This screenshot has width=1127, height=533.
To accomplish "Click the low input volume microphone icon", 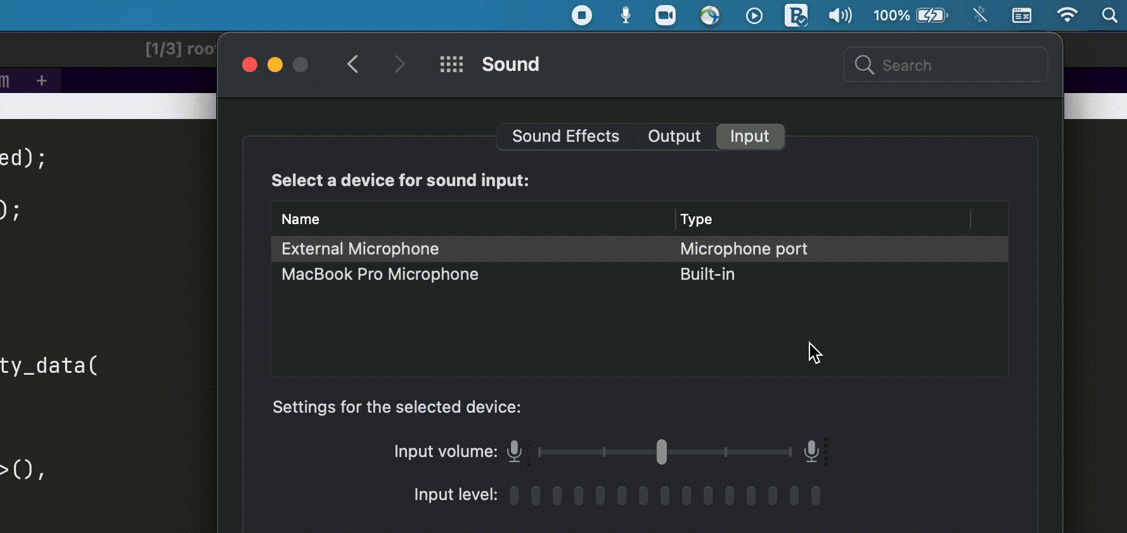I will click(515, 451).
